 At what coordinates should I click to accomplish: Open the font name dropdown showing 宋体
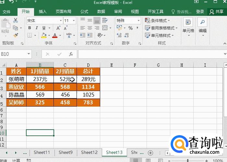(44, 20)
